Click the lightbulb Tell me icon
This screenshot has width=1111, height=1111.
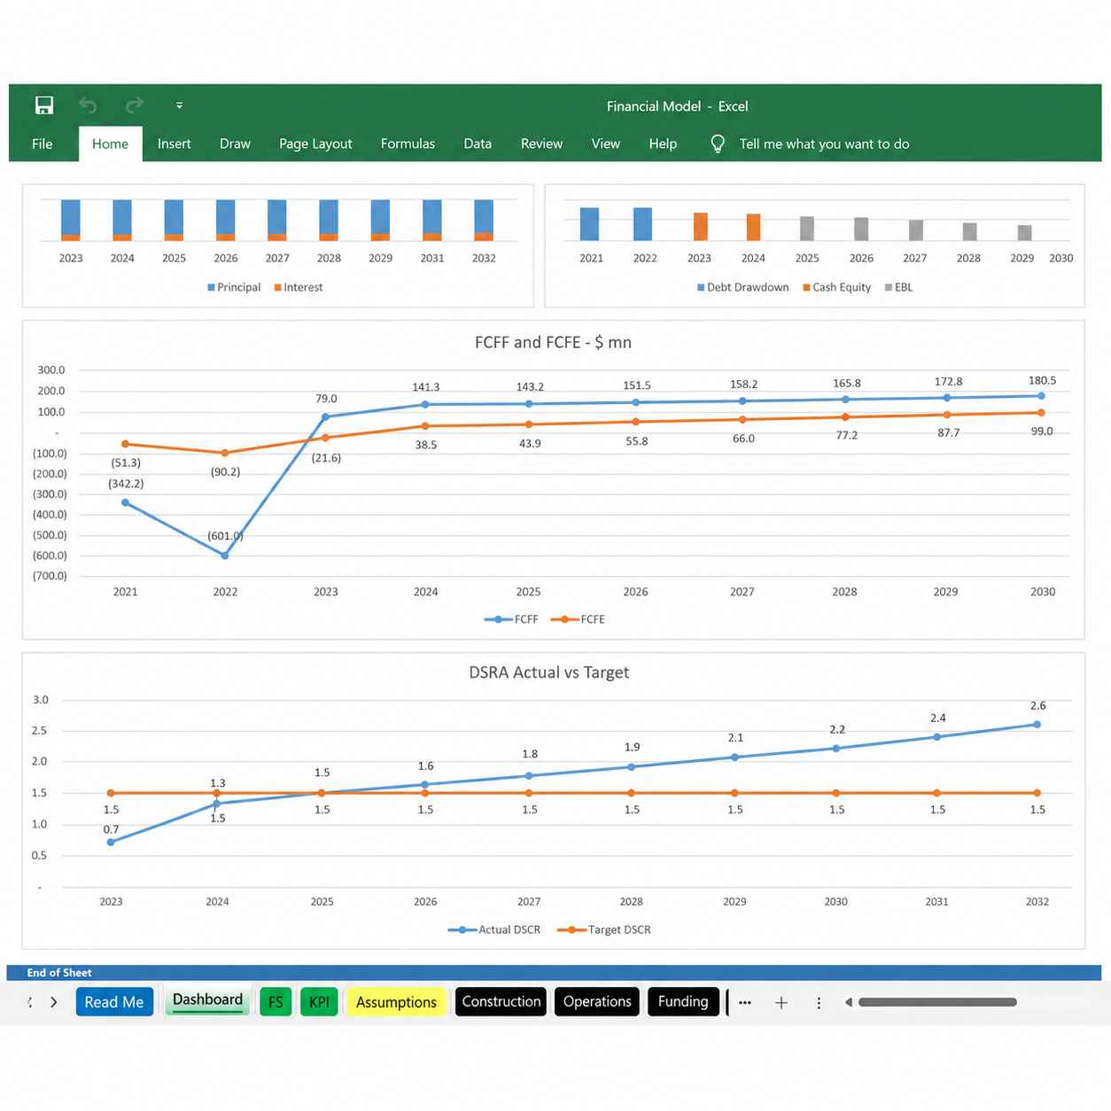click(x=718, y=144)
